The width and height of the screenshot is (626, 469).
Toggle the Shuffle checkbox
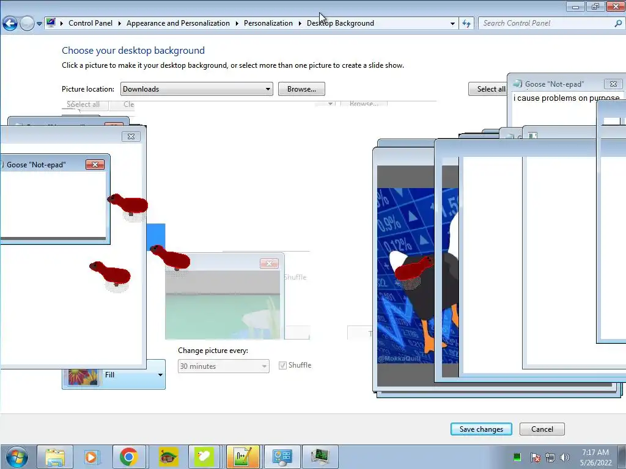[282, 365]
